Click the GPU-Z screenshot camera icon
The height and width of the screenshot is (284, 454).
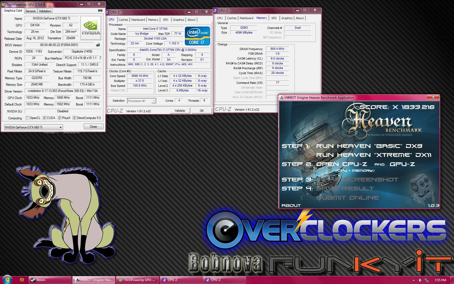(x=100, y=11)
